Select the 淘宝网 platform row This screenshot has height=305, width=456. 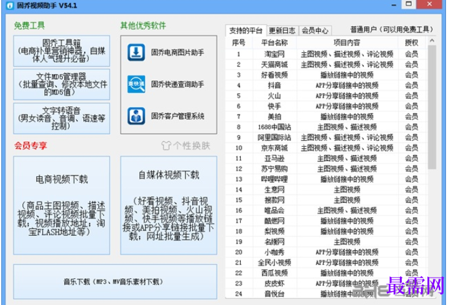coord(326,54)
